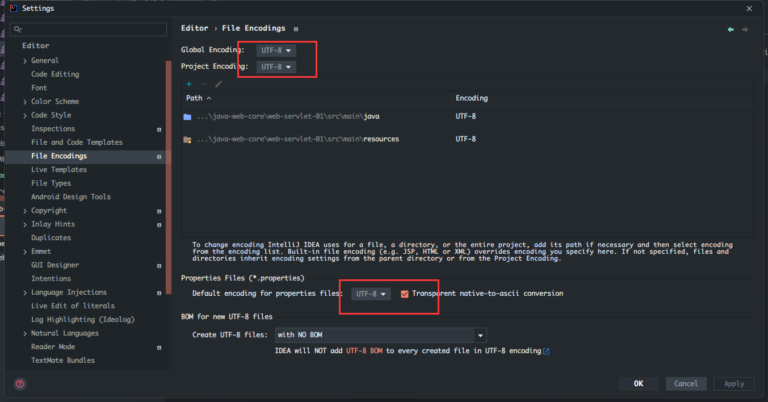
Task: Click the resources folder icon
Action: (x=187, y=139)
